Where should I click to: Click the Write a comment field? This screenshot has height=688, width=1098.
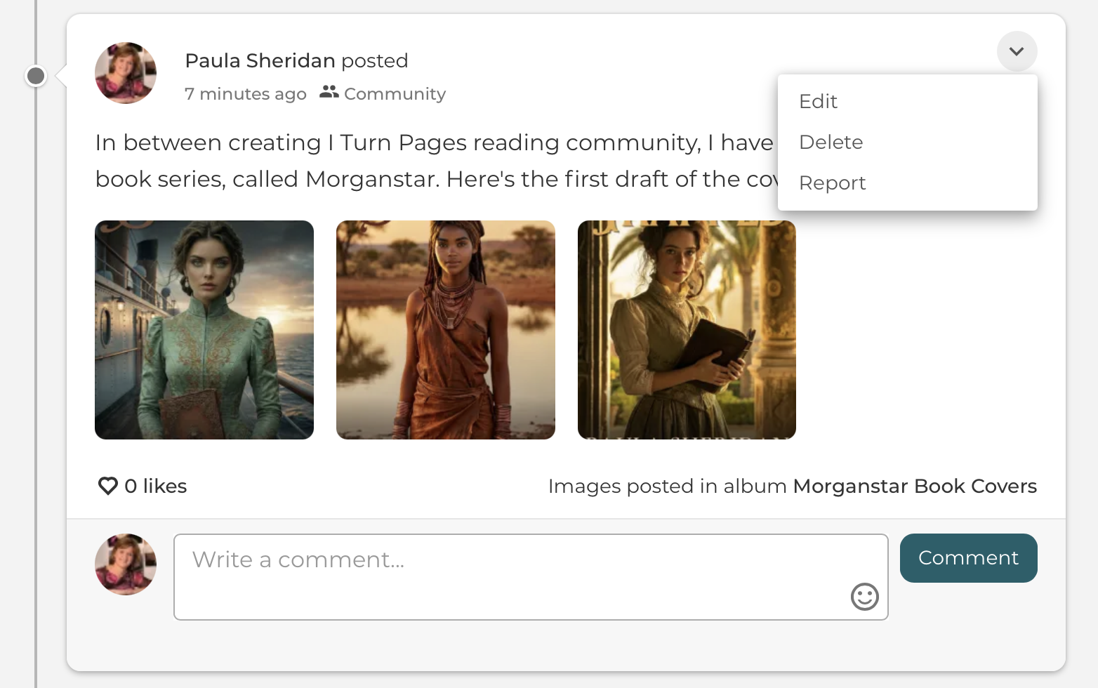coord(531,577)
